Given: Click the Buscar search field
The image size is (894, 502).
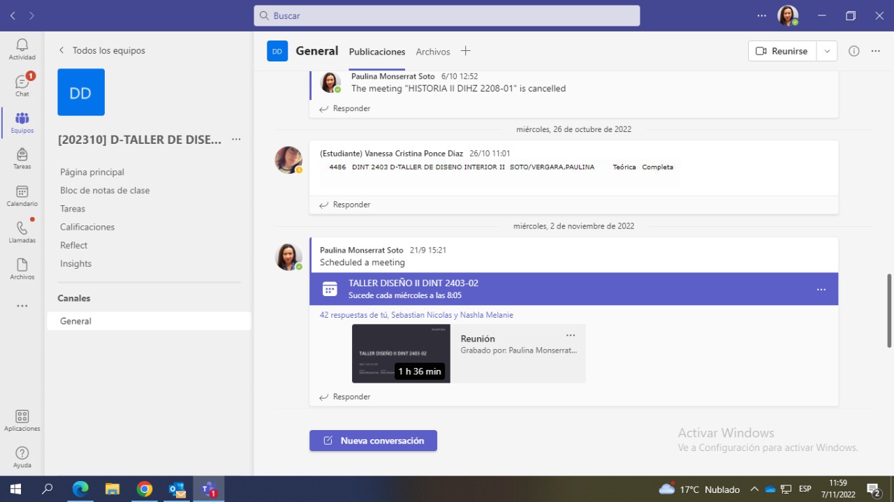Looking at the screenshot, I should [x=447, y=15].
